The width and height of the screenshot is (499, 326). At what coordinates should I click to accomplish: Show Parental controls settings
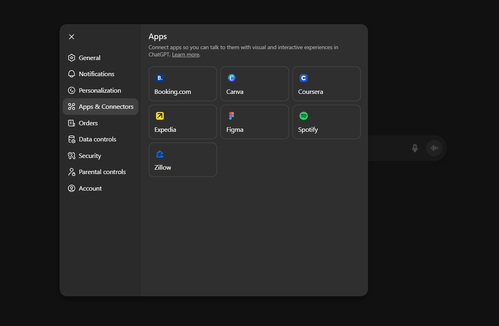(x=102, y=172)
